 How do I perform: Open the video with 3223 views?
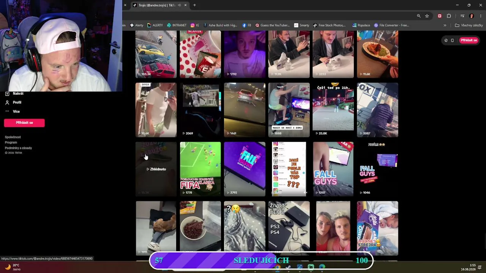coord(333,54)
